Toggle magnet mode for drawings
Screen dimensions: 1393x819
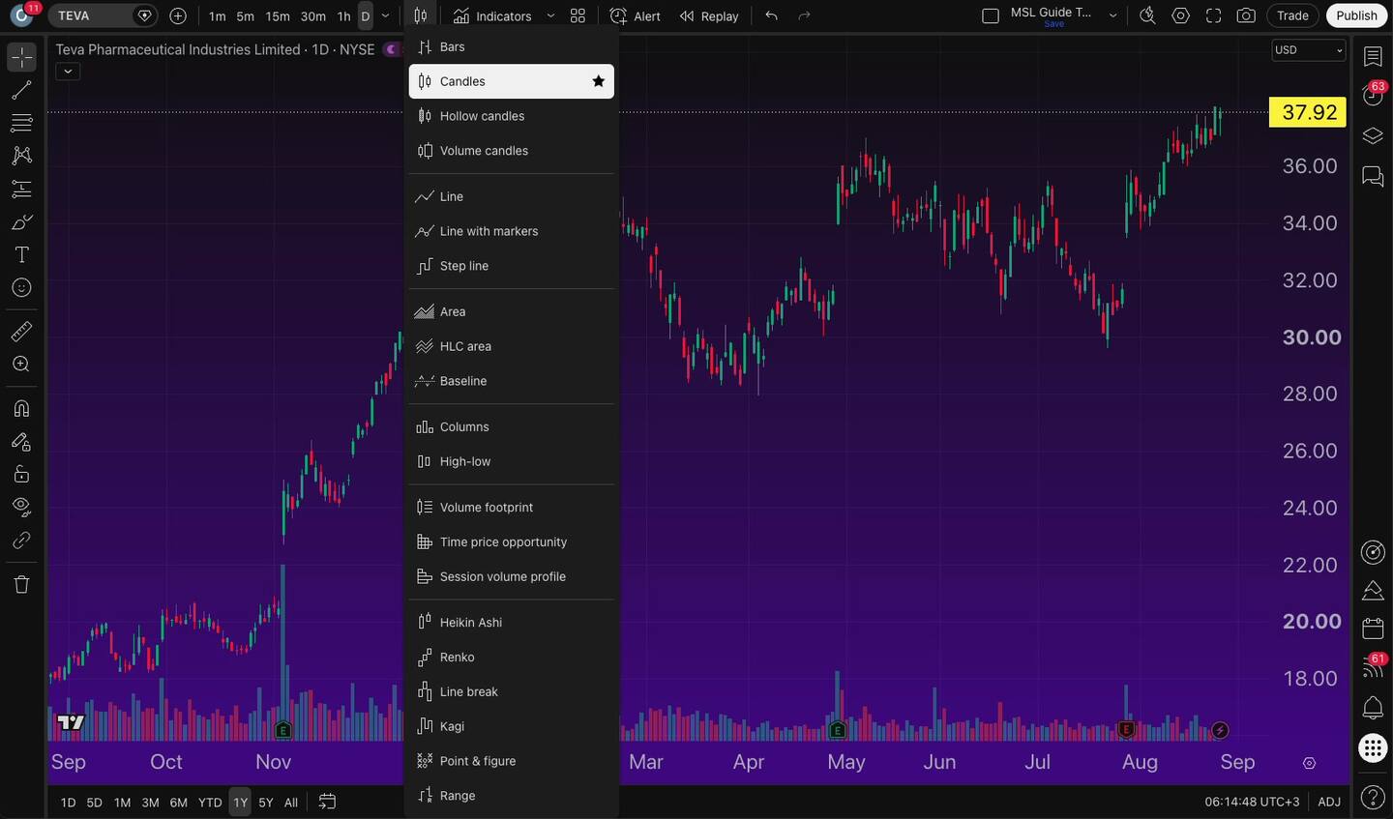coord(21,408)
